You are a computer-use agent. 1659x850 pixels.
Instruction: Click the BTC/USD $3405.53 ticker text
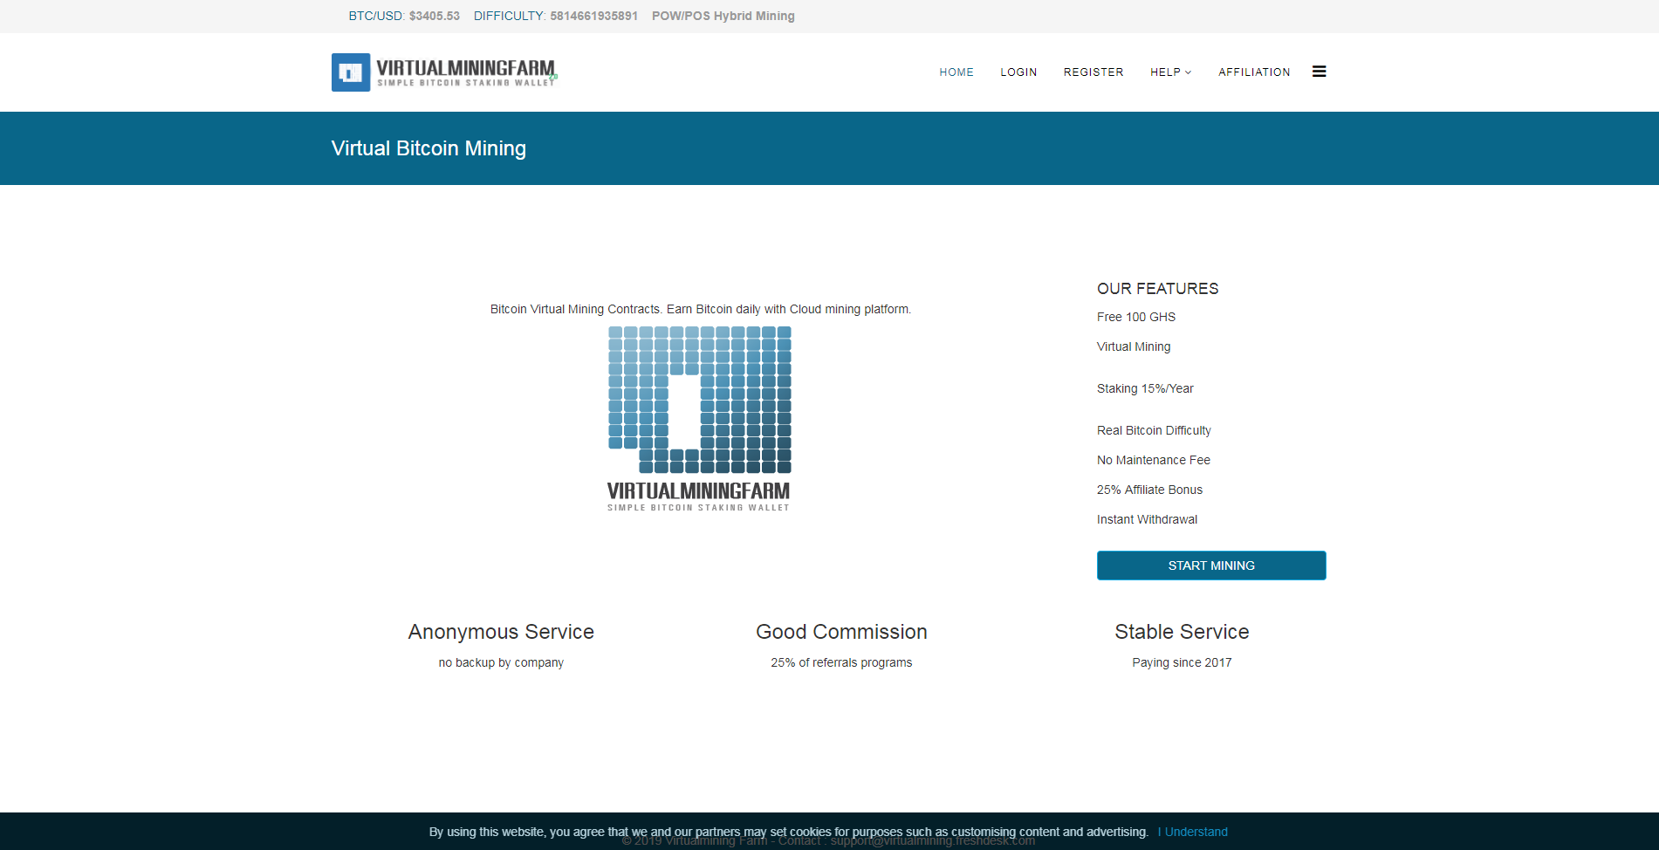404,16
